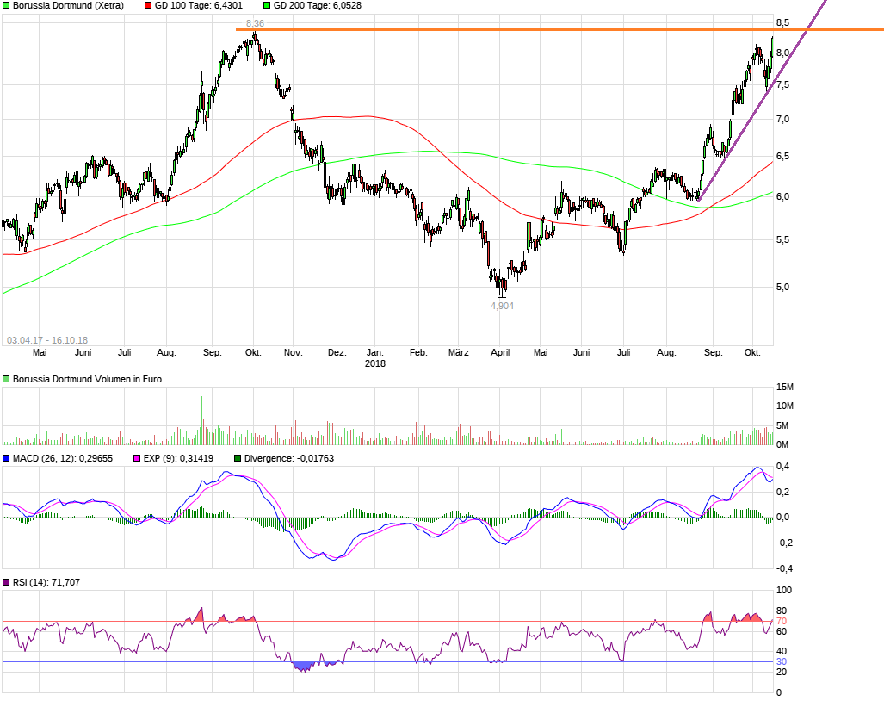Click the Nov. month label on time axis
This screenshot has width=884, height=701.
click(294, 352)
